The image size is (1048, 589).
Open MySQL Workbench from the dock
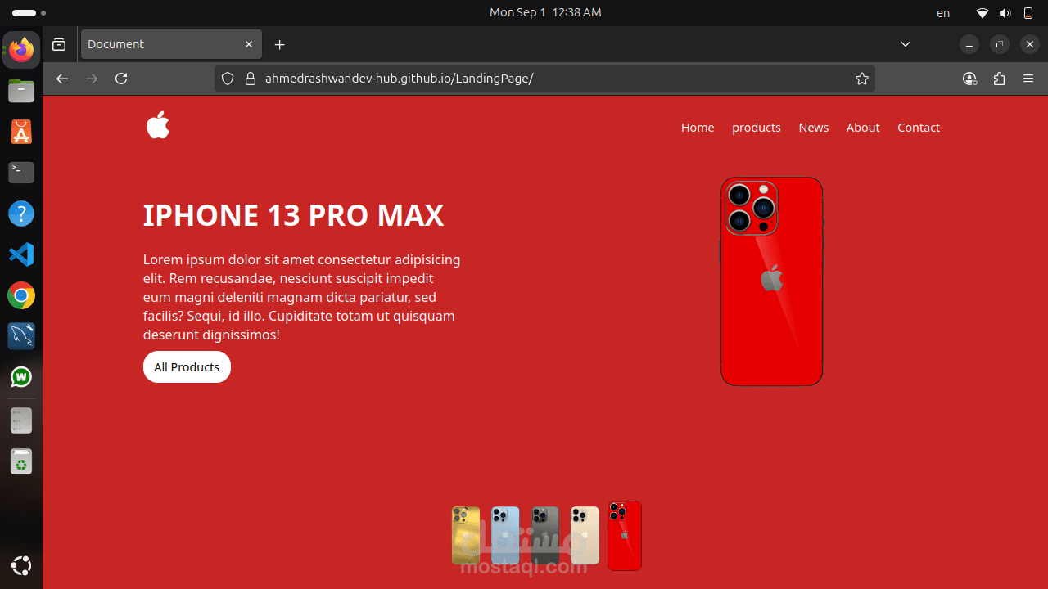click(x=21, y=336)
